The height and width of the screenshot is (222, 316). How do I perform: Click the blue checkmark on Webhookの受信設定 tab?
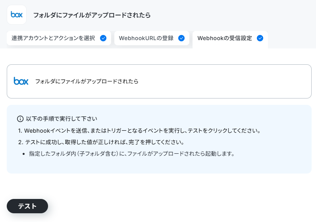260,38
